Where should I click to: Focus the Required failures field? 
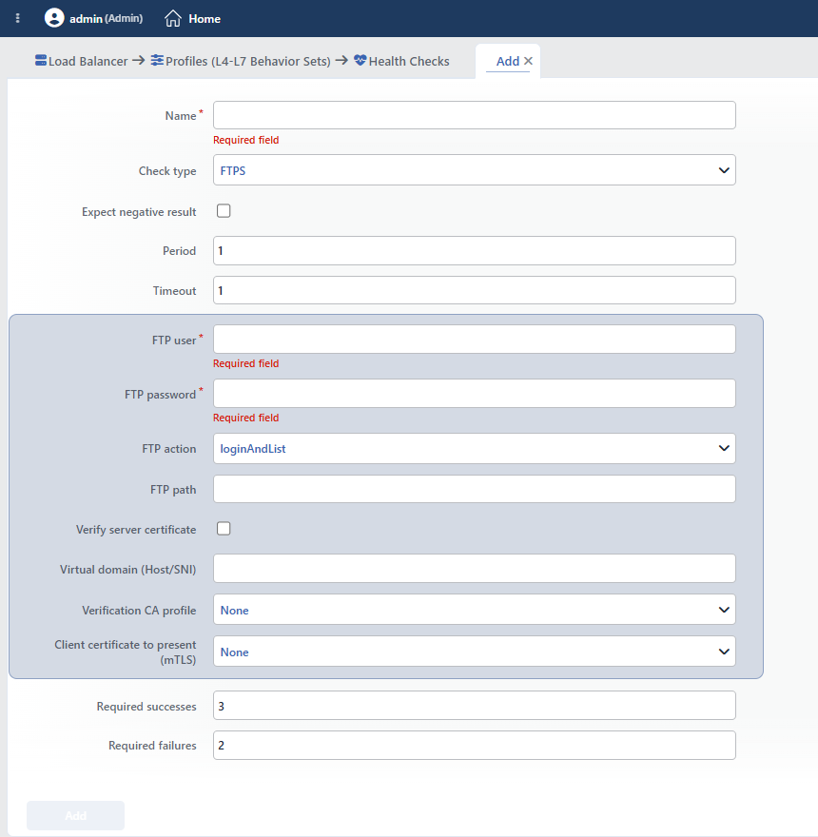coord(474,745)
